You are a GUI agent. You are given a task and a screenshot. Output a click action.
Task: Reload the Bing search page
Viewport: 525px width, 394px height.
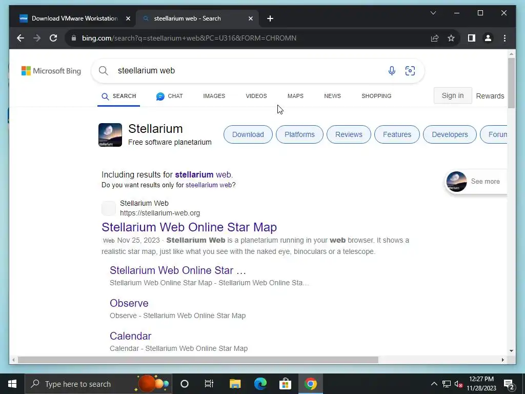coord(53,38)
